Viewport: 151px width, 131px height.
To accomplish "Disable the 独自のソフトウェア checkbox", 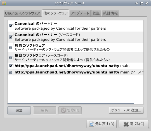I will click(x=11, y=47).
